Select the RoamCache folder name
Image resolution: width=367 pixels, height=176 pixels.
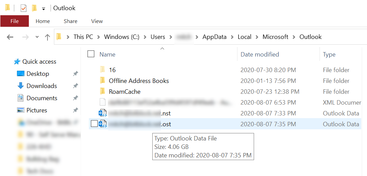coord(124,91)
